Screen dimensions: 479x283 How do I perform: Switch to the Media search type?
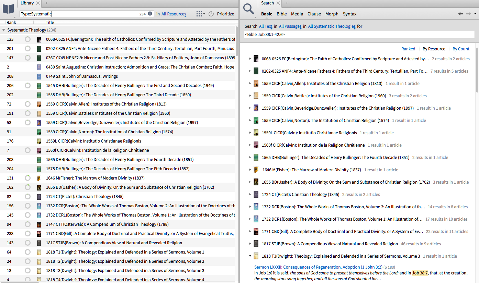point(297,14)
